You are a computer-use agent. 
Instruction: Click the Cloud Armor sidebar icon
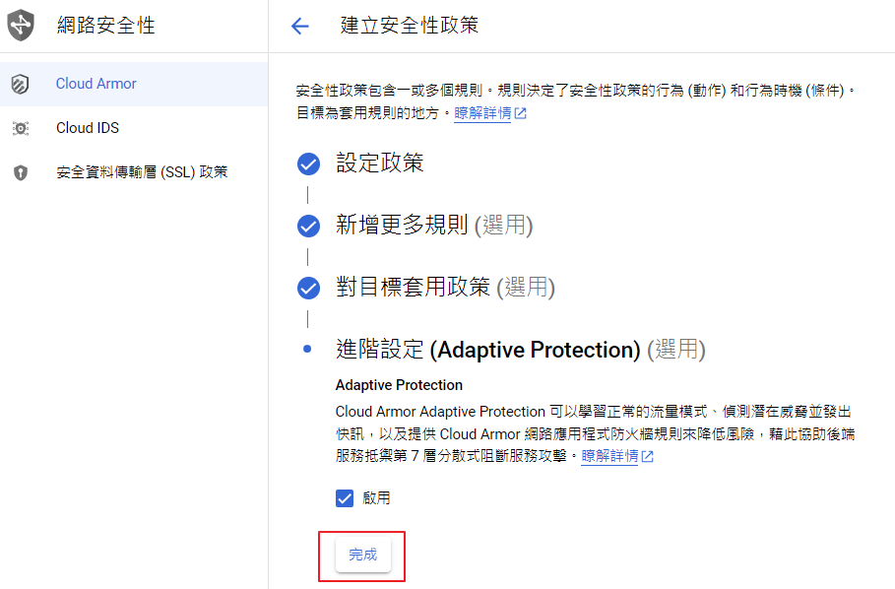point(21,85)
